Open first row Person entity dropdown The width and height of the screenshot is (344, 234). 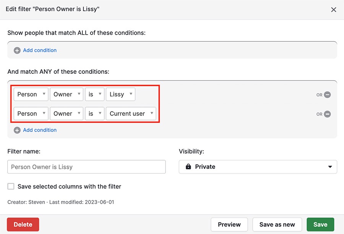pyautogui.click(x=31, y=94)
